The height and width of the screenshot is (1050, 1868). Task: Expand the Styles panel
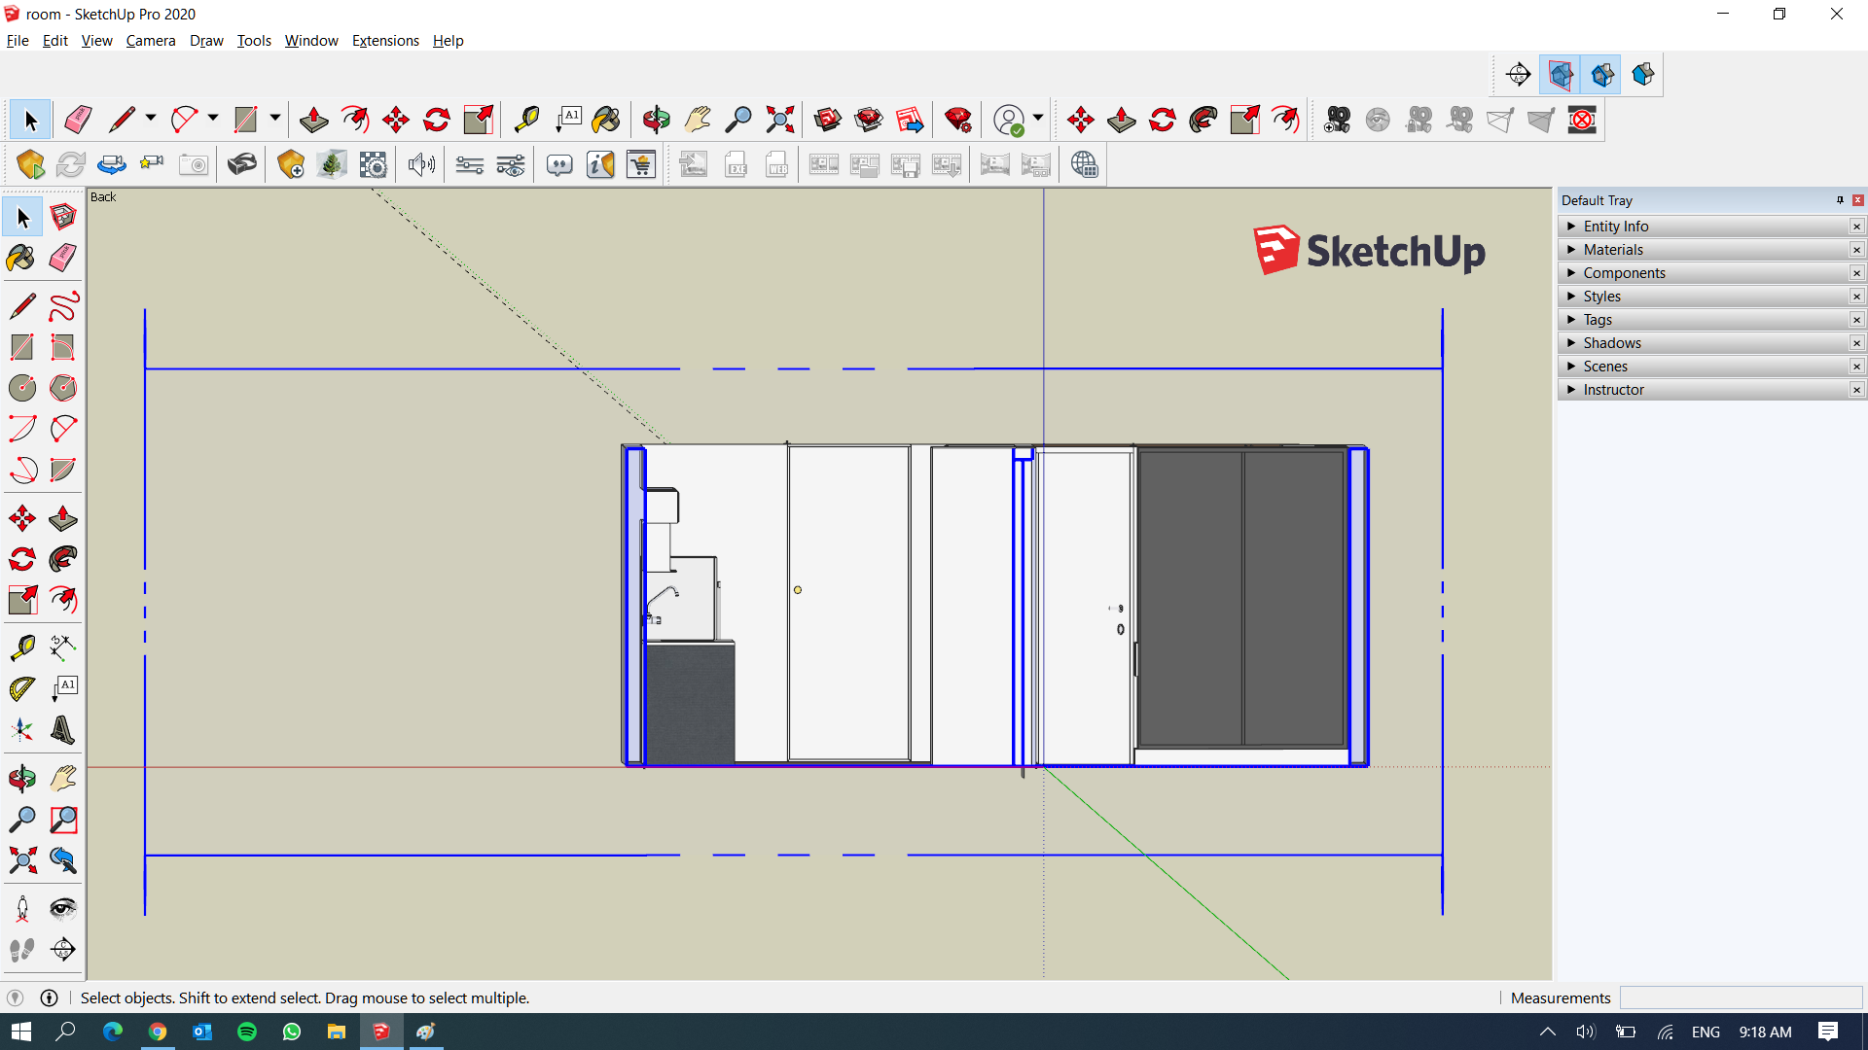coord(1601,296)
